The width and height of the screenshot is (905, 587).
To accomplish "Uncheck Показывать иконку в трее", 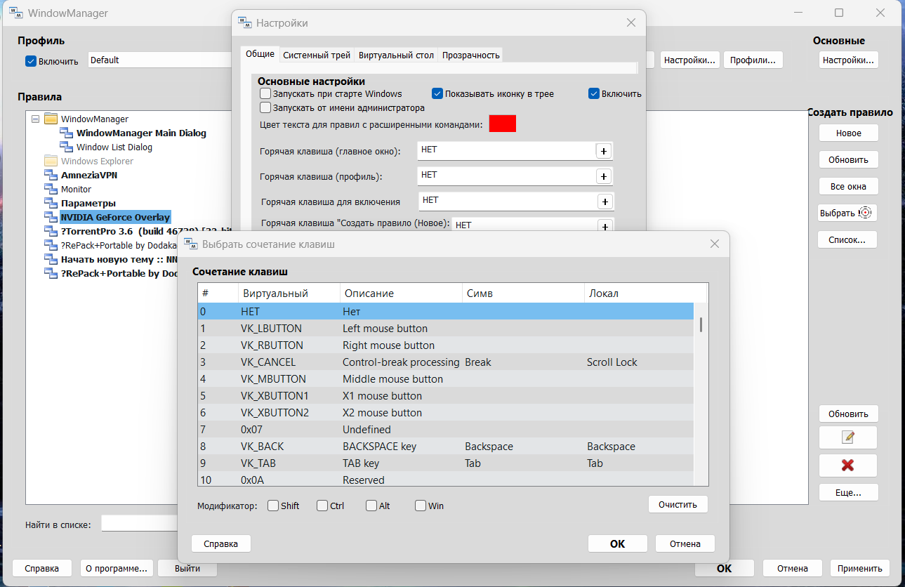I will tap(437, 93).
